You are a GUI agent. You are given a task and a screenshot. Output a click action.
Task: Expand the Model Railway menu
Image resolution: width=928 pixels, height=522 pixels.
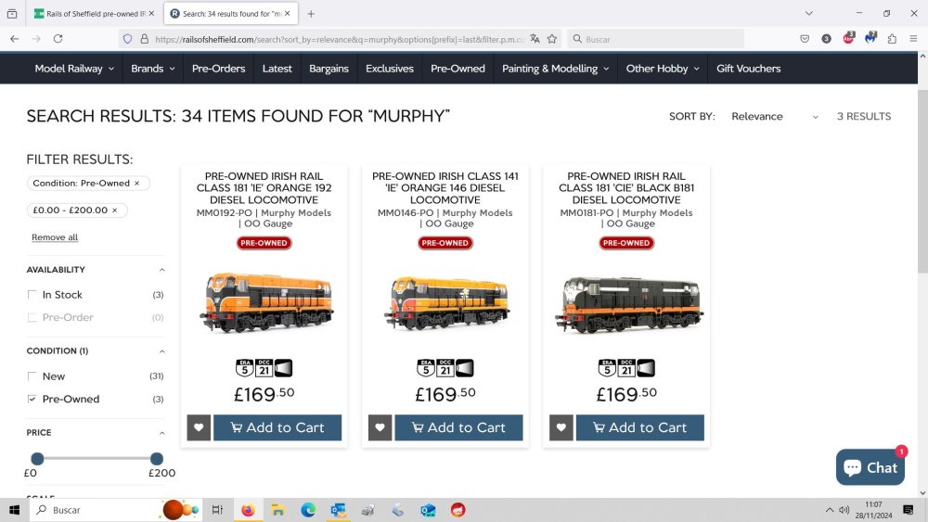[74, 69]
